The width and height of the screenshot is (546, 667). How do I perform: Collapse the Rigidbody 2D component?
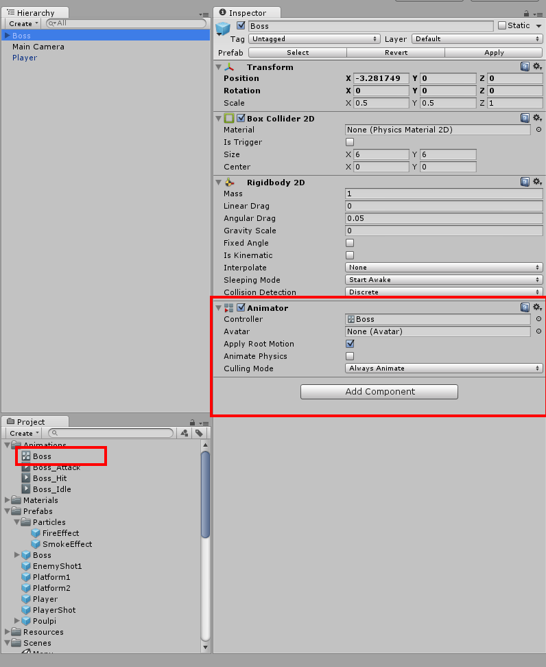pyautogui.click(x=219, y=183)
